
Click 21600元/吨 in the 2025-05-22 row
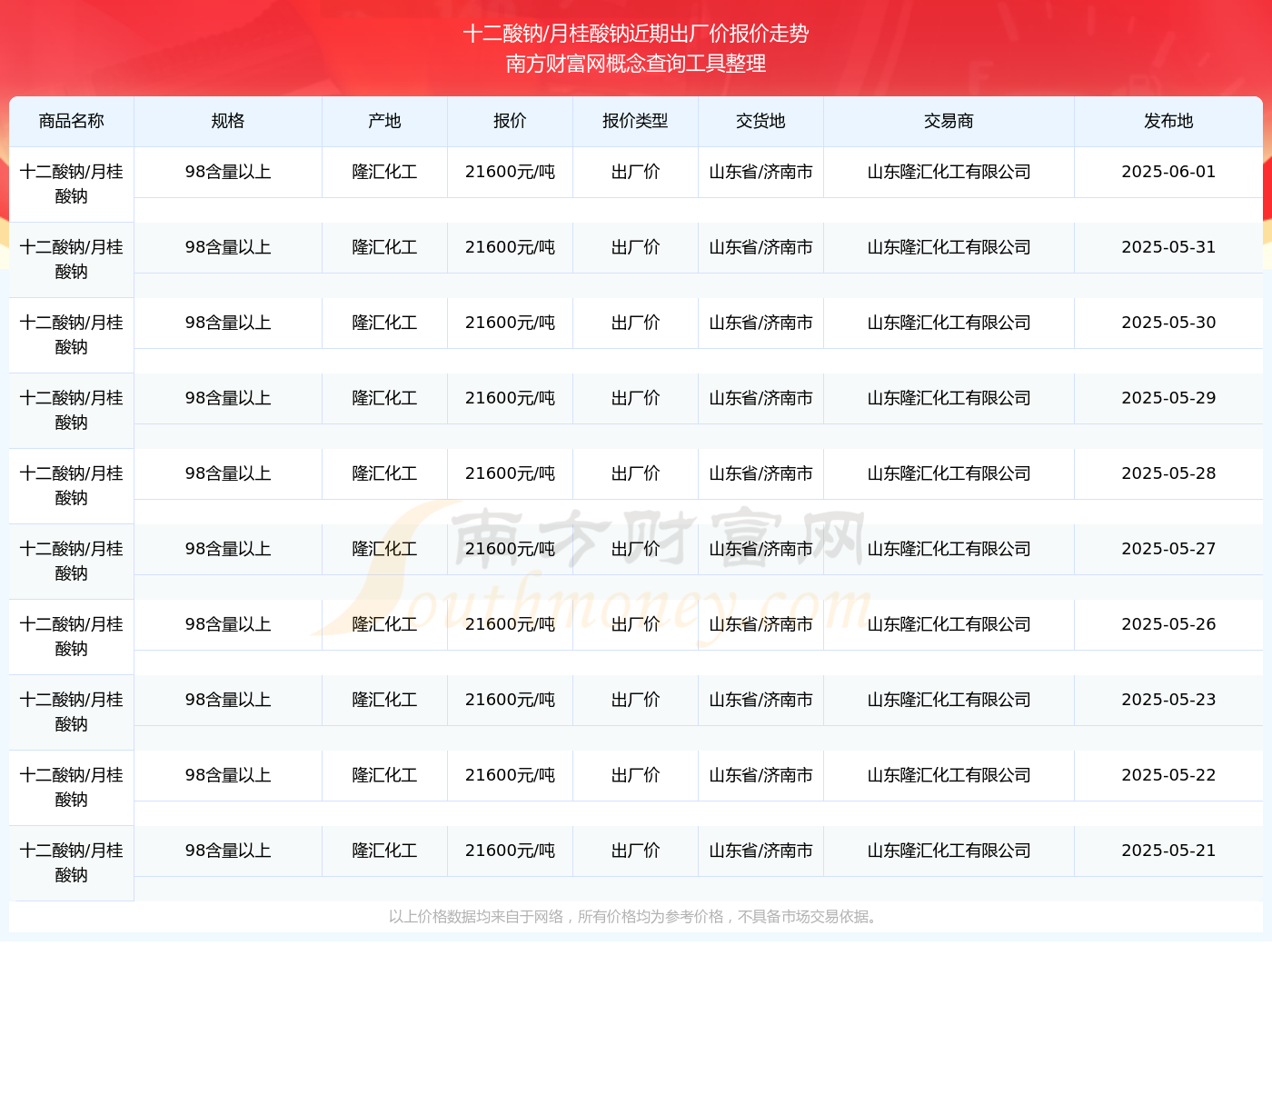(x=511, y=775)
